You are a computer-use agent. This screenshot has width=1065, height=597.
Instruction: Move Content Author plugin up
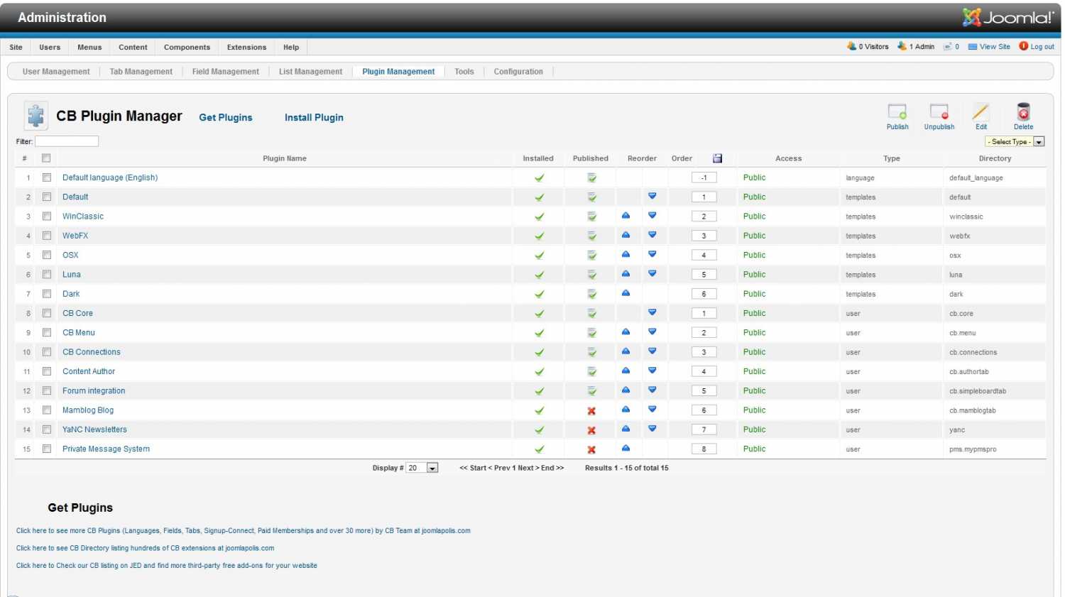(626, 371)
